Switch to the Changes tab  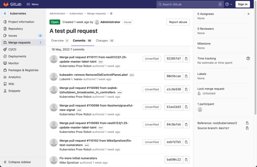[x=105, y=41]
